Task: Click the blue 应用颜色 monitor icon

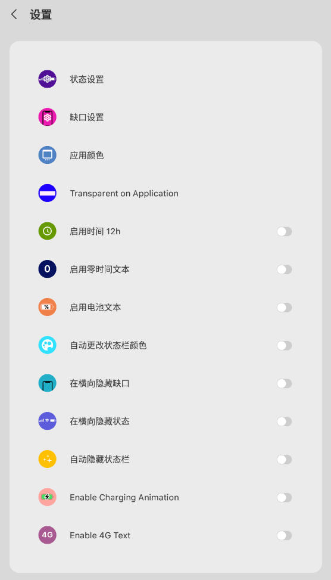Action: click(47, 155)
